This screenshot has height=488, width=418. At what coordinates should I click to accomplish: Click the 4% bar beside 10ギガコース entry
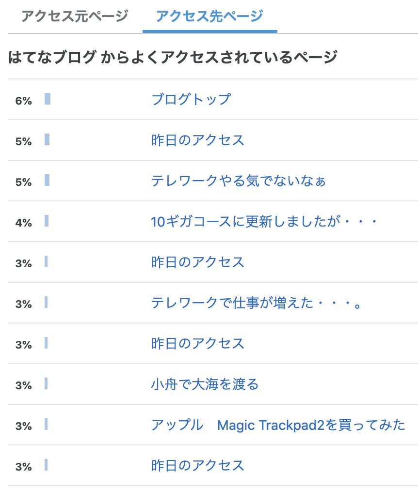pos(47,221)
